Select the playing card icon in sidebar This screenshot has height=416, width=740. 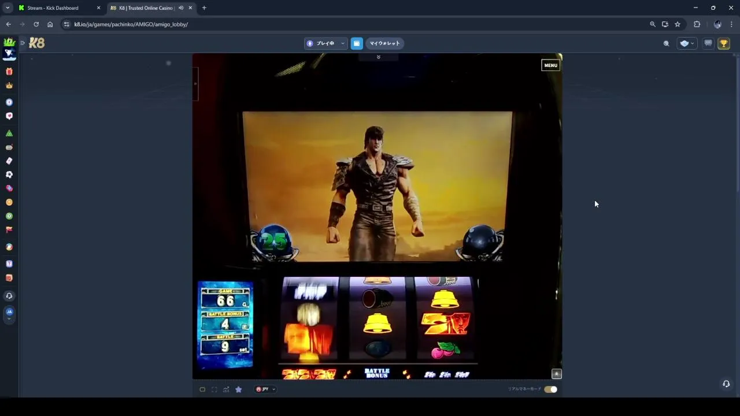[x=9, y=161]
